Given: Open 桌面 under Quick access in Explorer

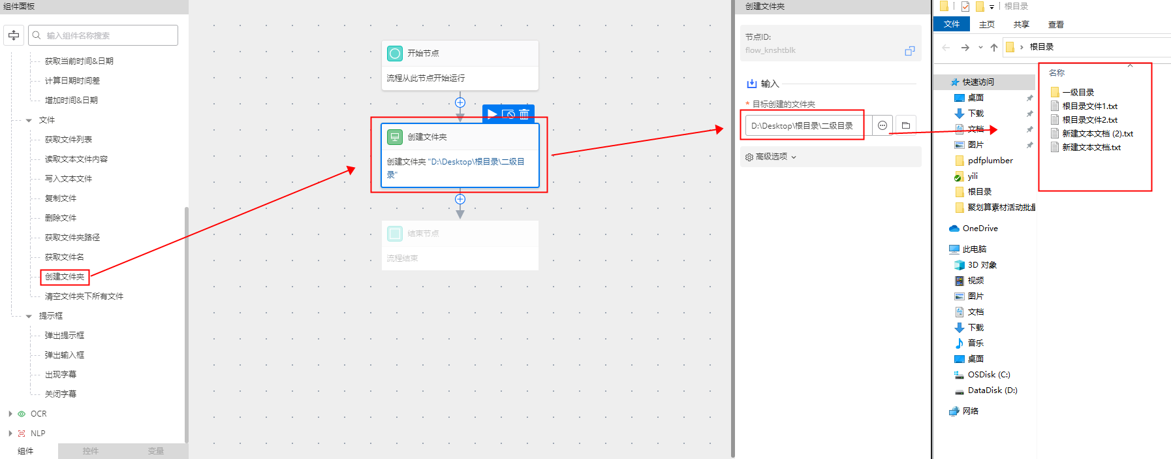Looking at the screenshot, I should click(975, 98).
